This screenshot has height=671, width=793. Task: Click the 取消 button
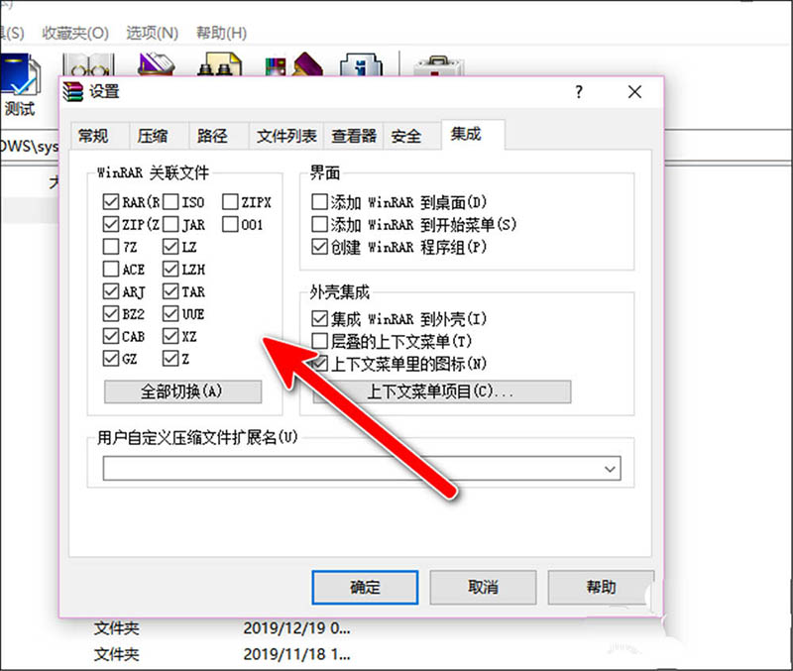pyautogui.click(x=483, y=588)
